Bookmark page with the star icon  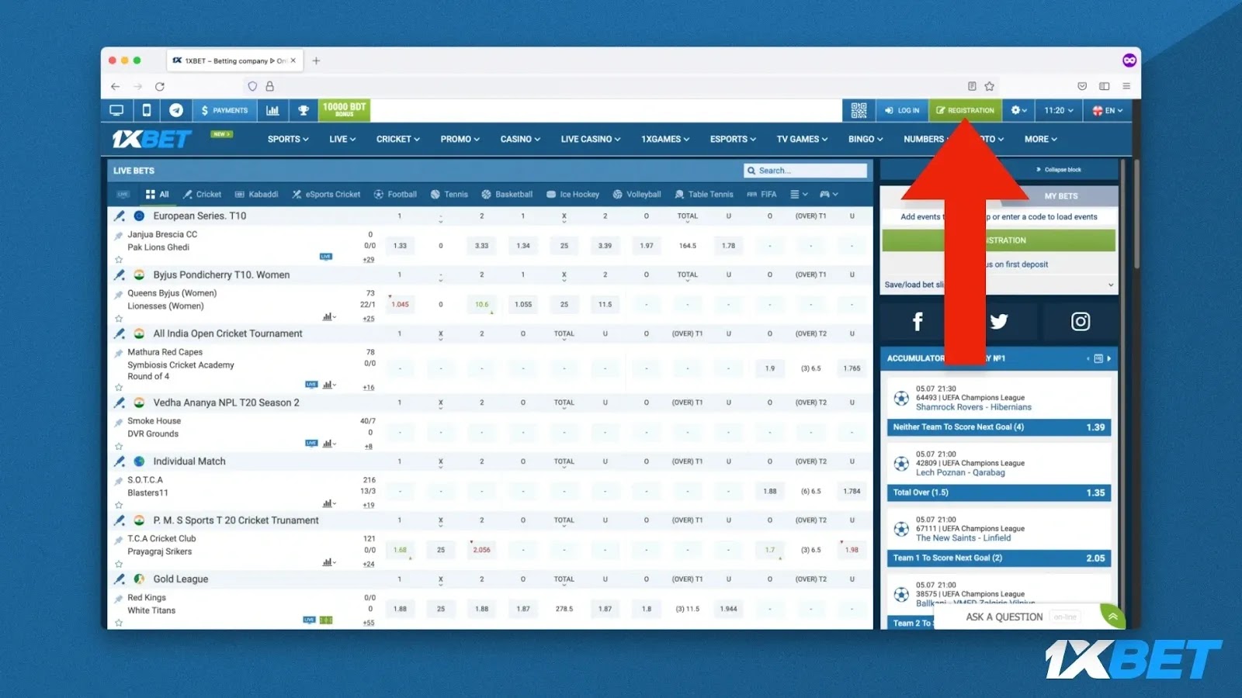pos(989,86)
